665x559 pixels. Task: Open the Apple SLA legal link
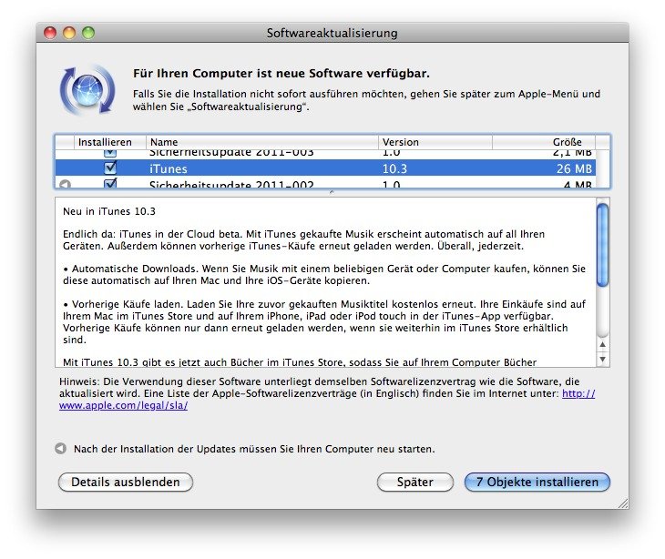click(123, 405)
